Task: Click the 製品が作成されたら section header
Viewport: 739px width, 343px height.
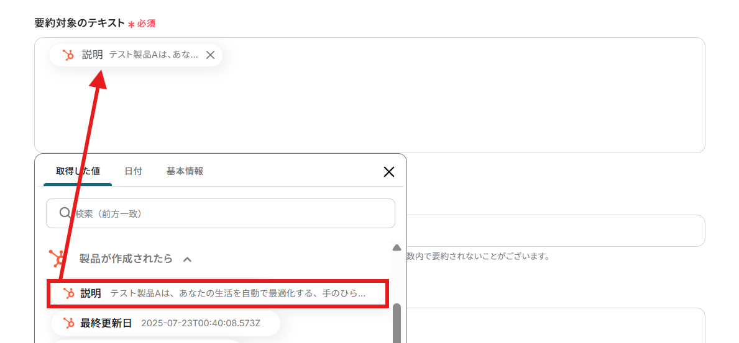Action: point(126,259)
